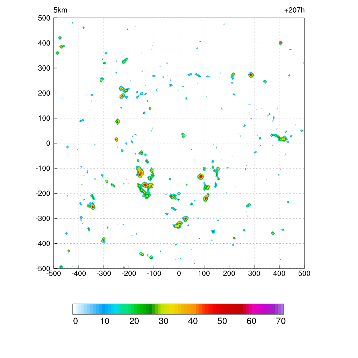Click the "+207h" forecast hour label
Image resolution: width=358 pixels, height=358 pixels.
tap(294, 10)
